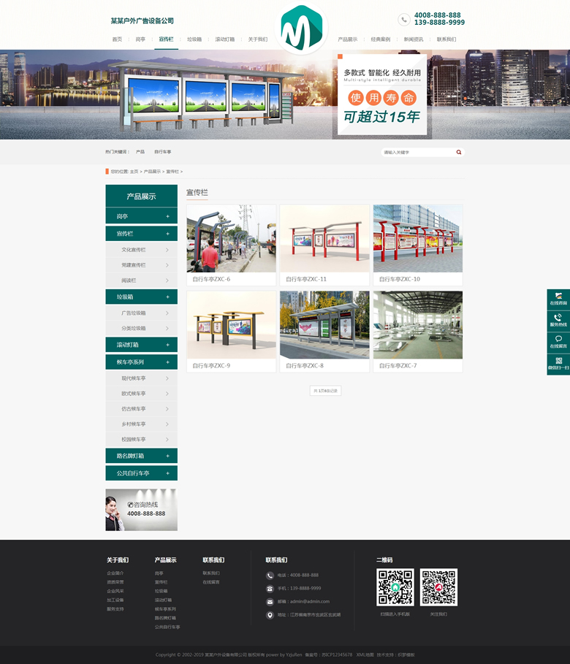Screen dimensions: 570x664
Task: Go to 首页 in navigation bar
Action: pos(117,39)
